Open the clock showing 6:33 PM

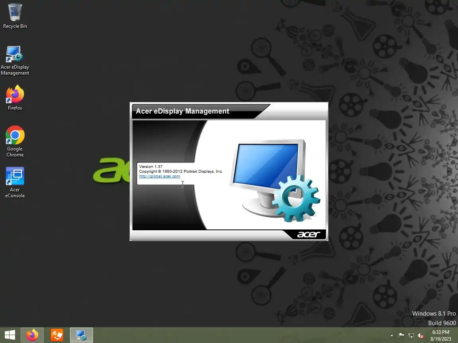(x=441, y=335)
